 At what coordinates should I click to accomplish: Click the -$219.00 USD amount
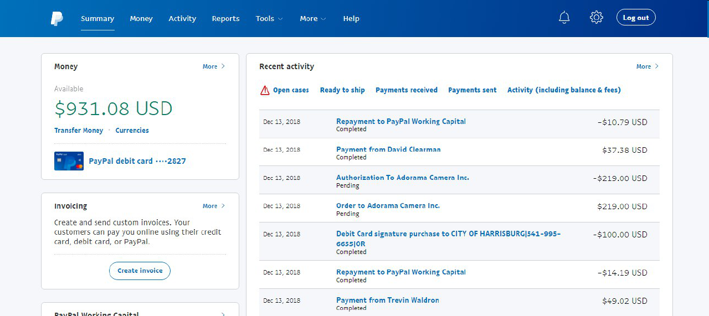(x=620, y=178)
